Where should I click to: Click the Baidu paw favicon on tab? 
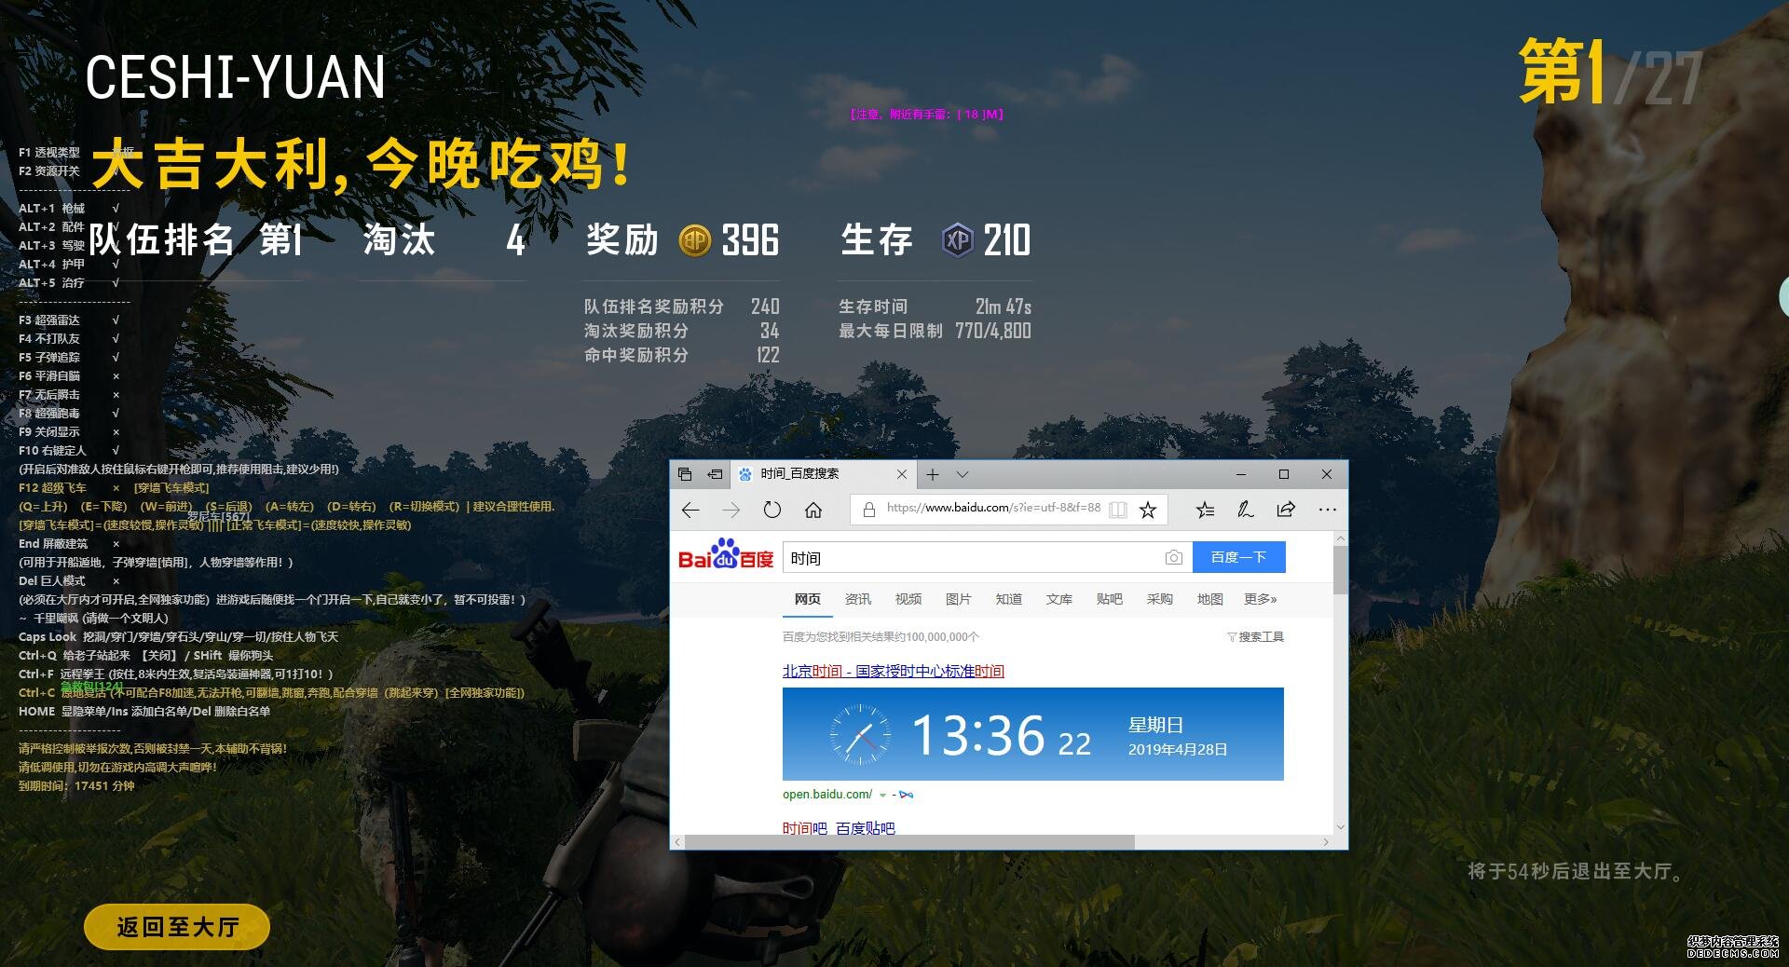(x=745, y=474)
